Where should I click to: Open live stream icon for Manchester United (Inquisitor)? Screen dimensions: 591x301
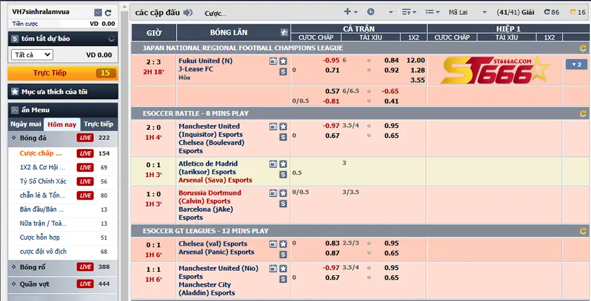(273, 127)
